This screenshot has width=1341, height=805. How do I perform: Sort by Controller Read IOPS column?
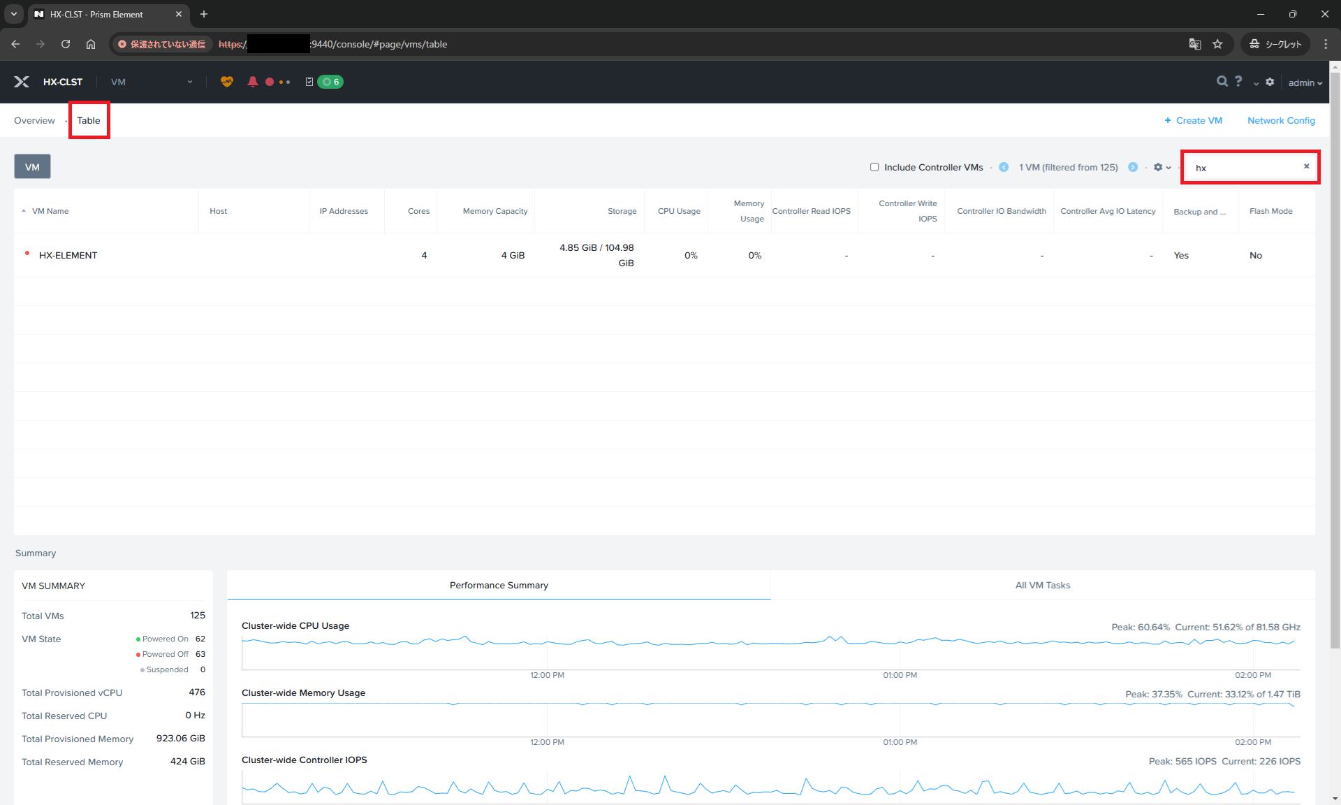812,211
